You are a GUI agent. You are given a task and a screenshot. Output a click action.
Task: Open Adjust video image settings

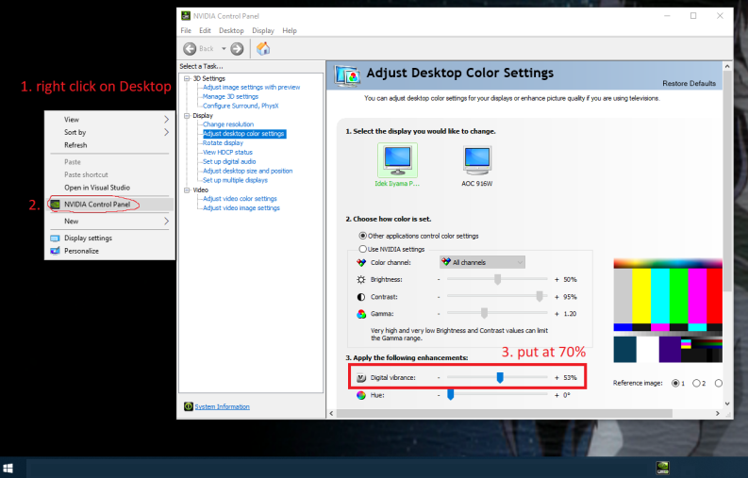(x=241, y=208)
